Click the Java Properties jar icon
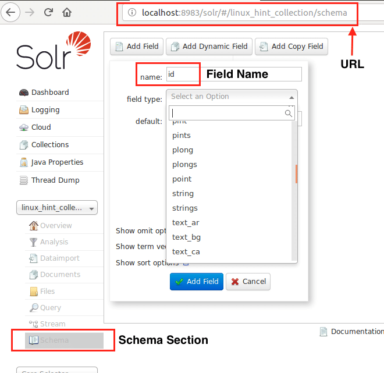 pyautogui.click(x=24, y=162)
